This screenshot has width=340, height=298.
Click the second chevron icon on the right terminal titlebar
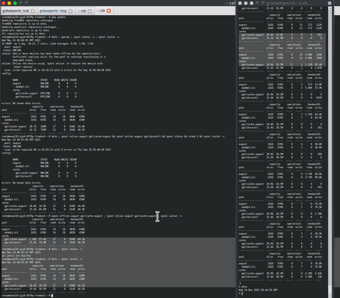click(x=263, y=3)
